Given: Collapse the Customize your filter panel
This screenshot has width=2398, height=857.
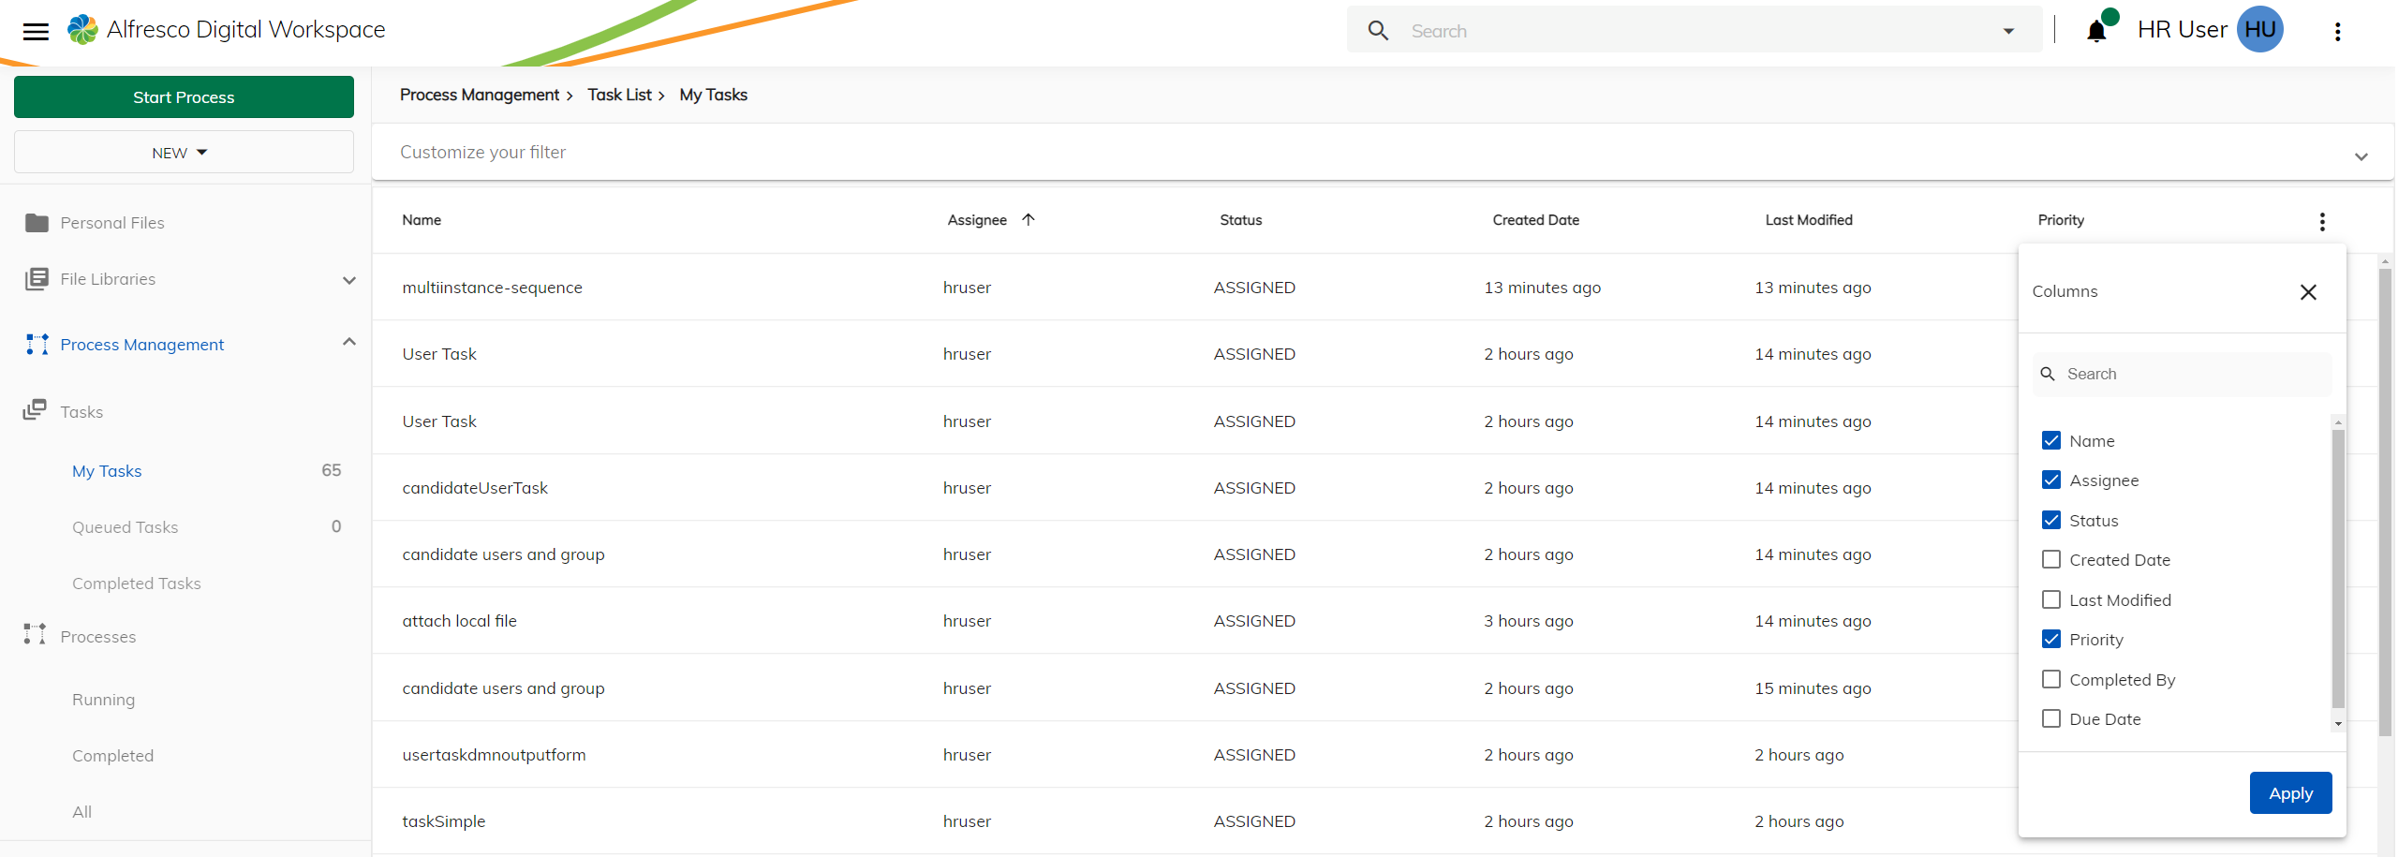Looking at the screenshot, I should point(2361,156).
